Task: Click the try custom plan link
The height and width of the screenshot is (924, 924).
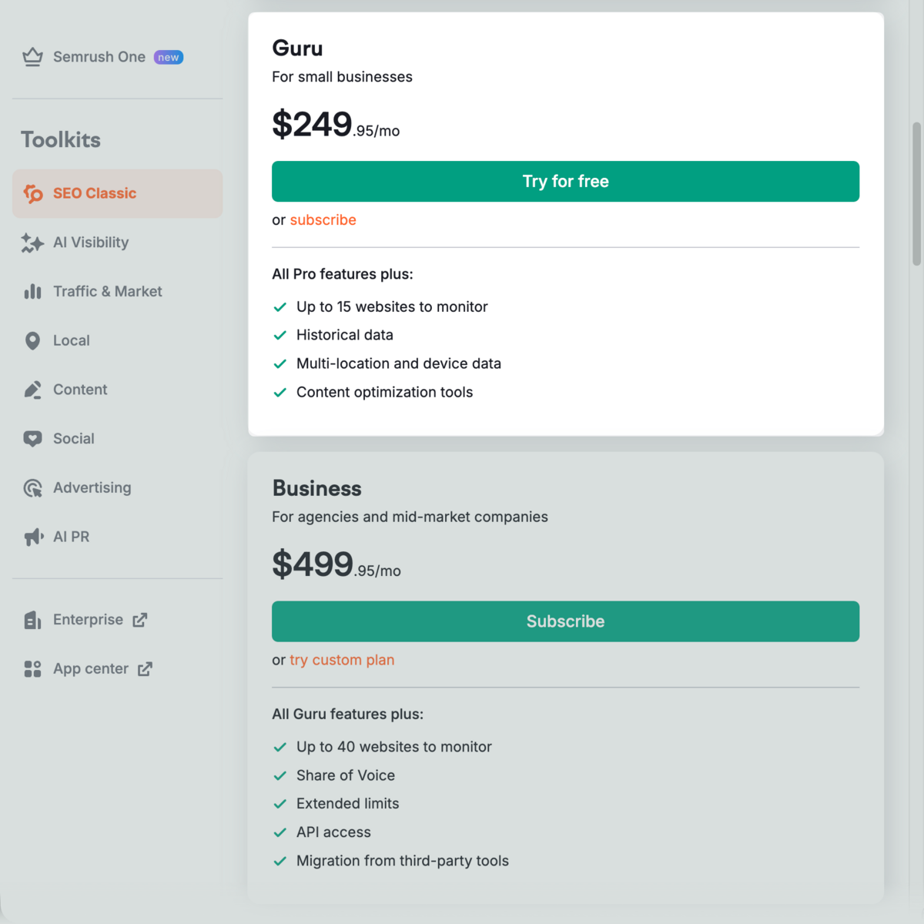Action: 342,660
